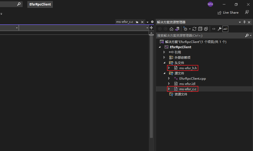Click the ms-efsr.idl document icon
Viewport: 253px width, 151px height.
click(x=176, y=84)
